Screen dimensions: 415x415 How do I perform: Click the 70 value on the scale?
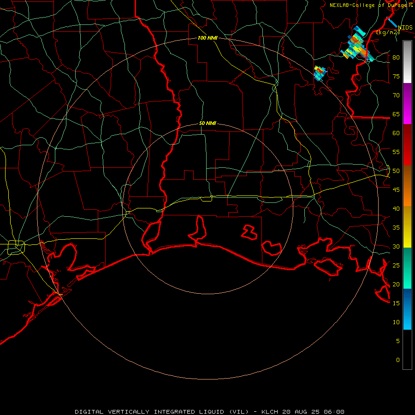(x=396, y=95)
